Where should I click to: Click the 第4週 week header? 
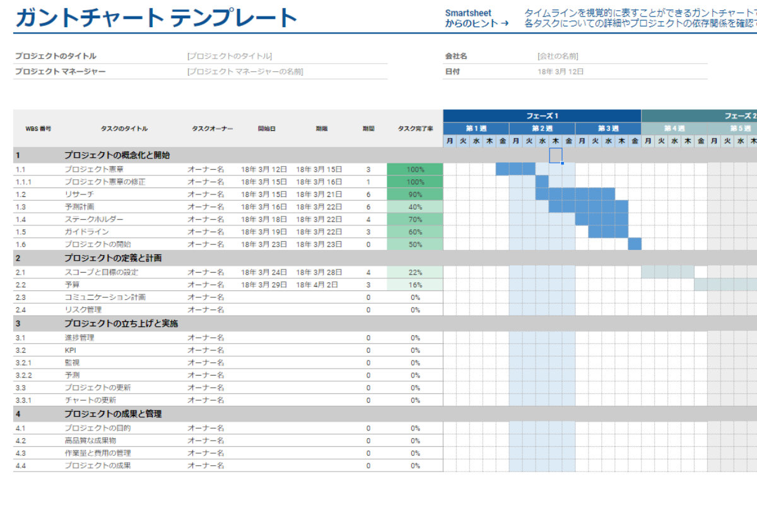tap(674, 128)
